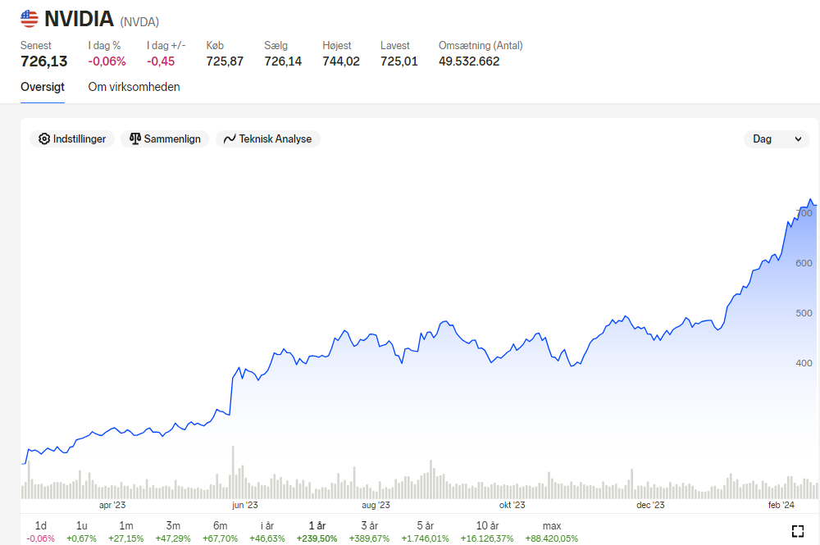Screen dimensions: 820x545
Task: Select the 1d time range
Action: [41, 531]
